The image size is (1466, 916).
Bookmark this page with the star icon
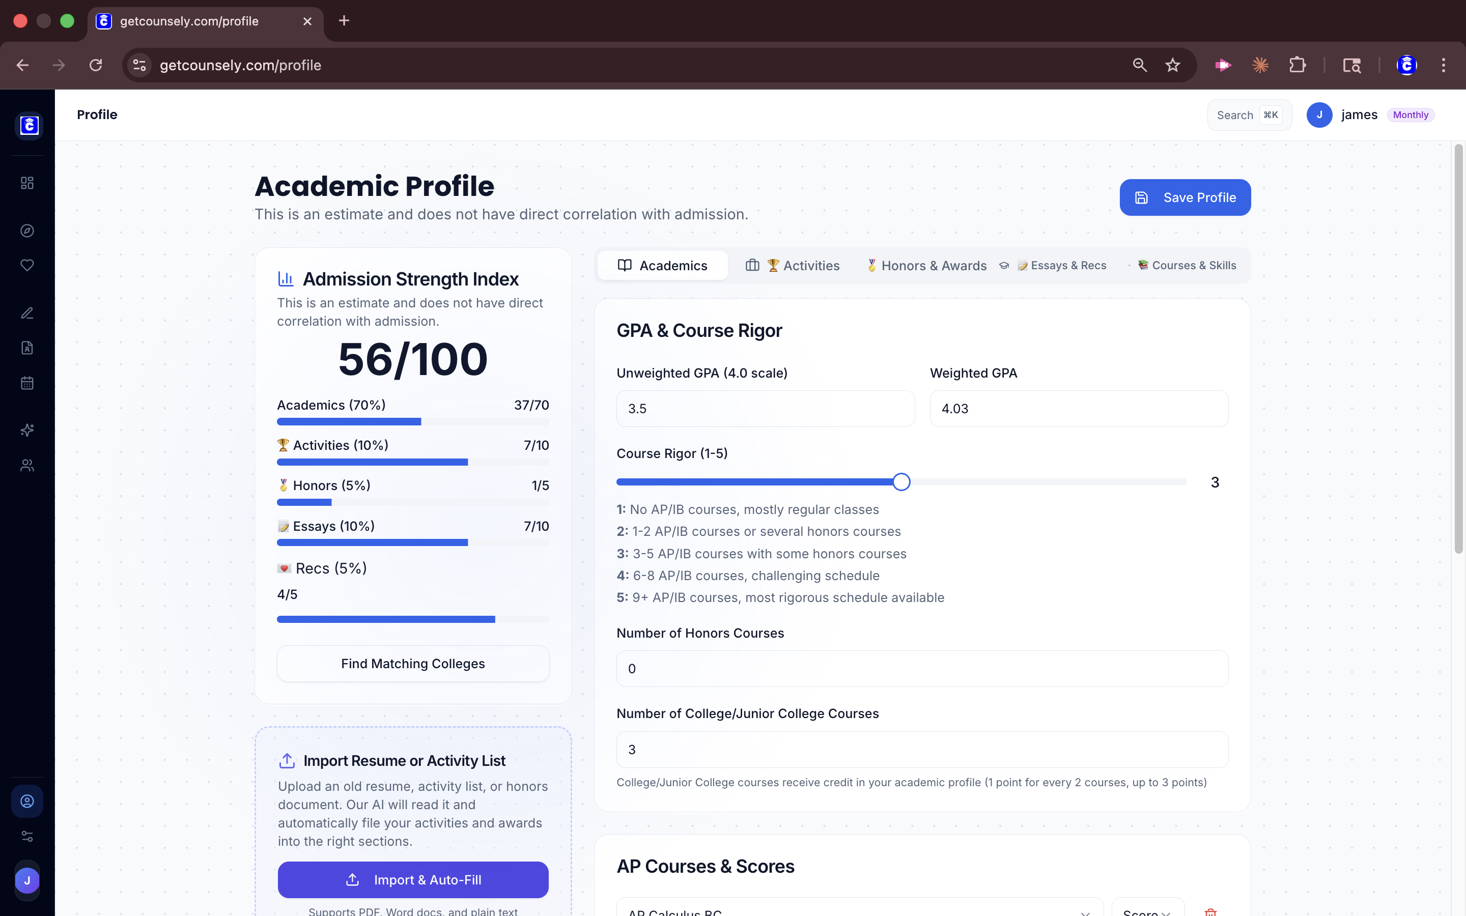click(x=1173, y=66)
